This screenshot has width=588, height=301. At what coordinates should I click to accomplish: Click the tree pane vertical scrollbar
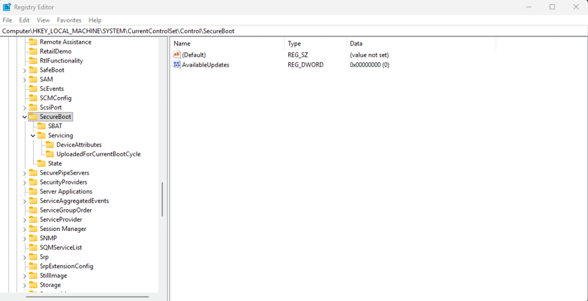pos(163,198)
